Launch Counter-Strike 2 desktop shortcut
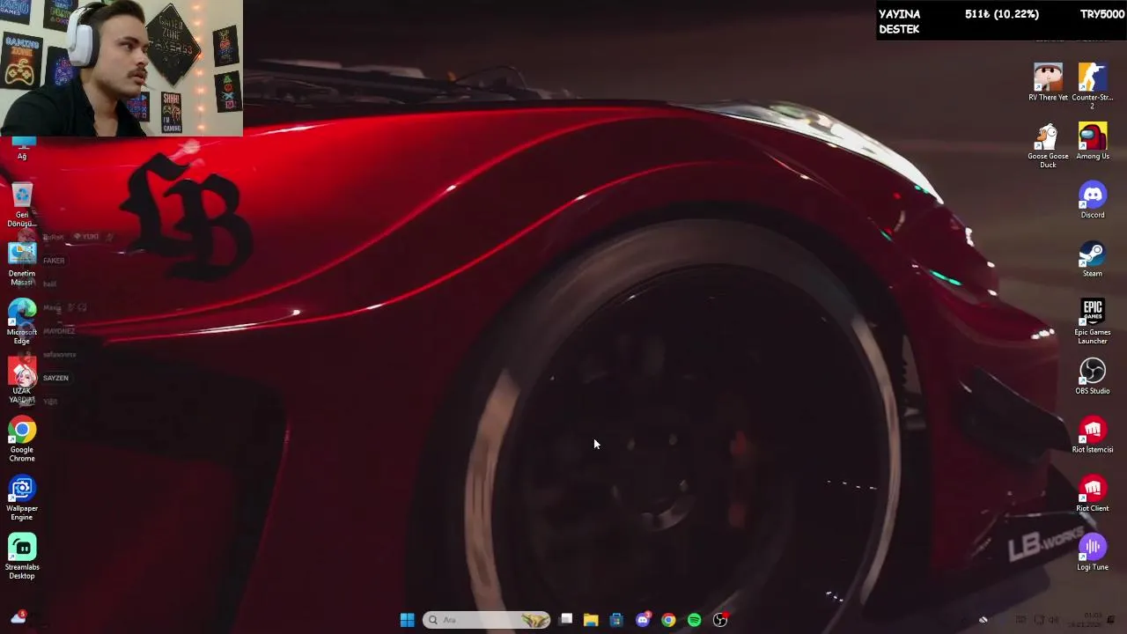The height and width of the screenshot is (634, 1127). (1093, 85)
